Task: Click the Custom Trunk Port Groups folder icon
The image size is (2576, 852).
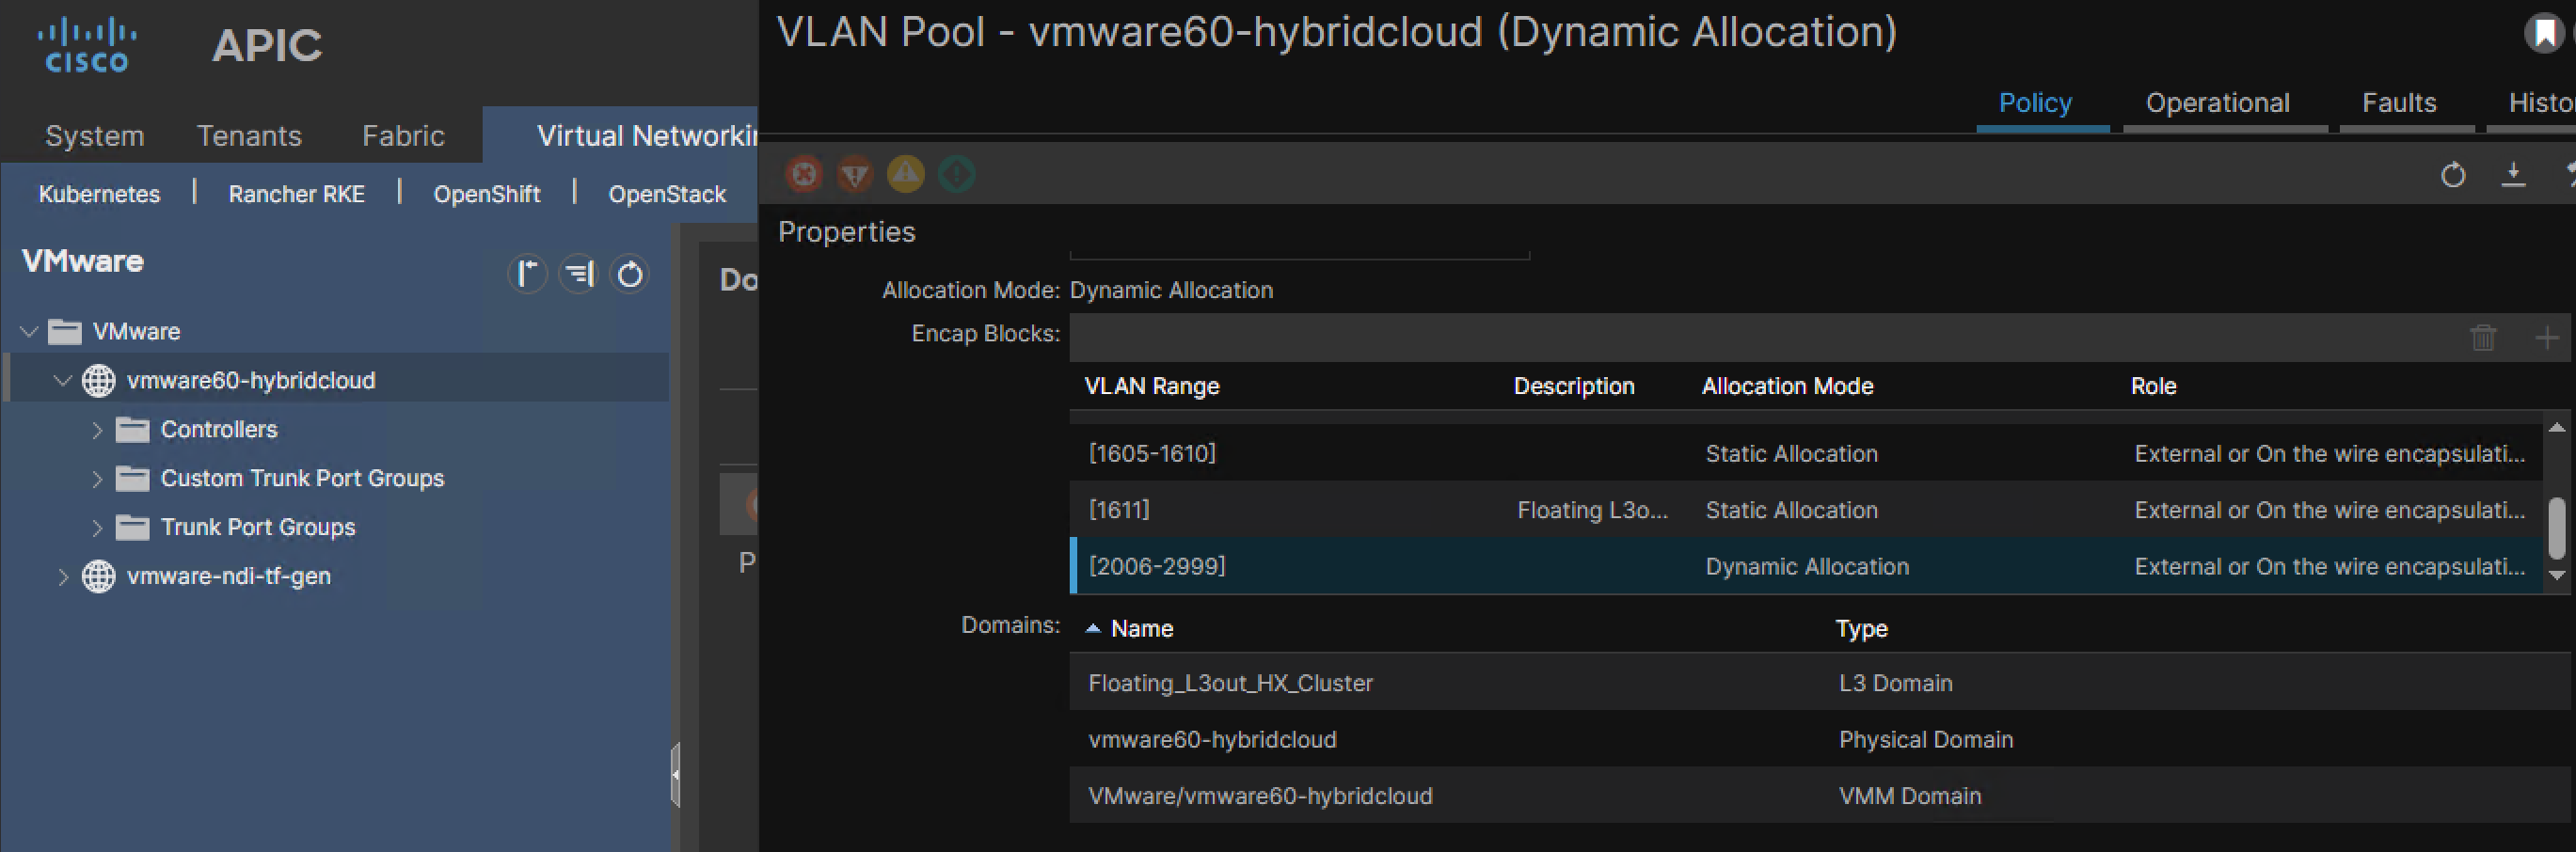Action: [132, 479]
